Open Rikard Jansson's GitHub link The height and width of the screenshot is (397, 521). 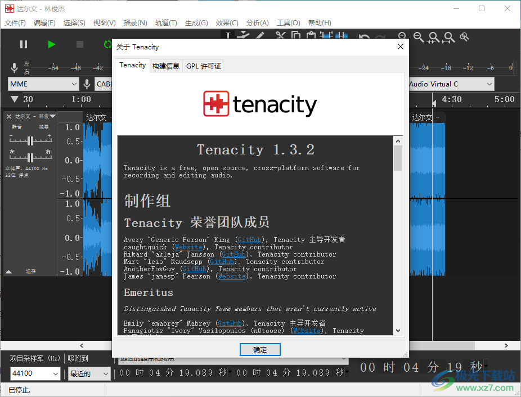[x=234, y=254]
